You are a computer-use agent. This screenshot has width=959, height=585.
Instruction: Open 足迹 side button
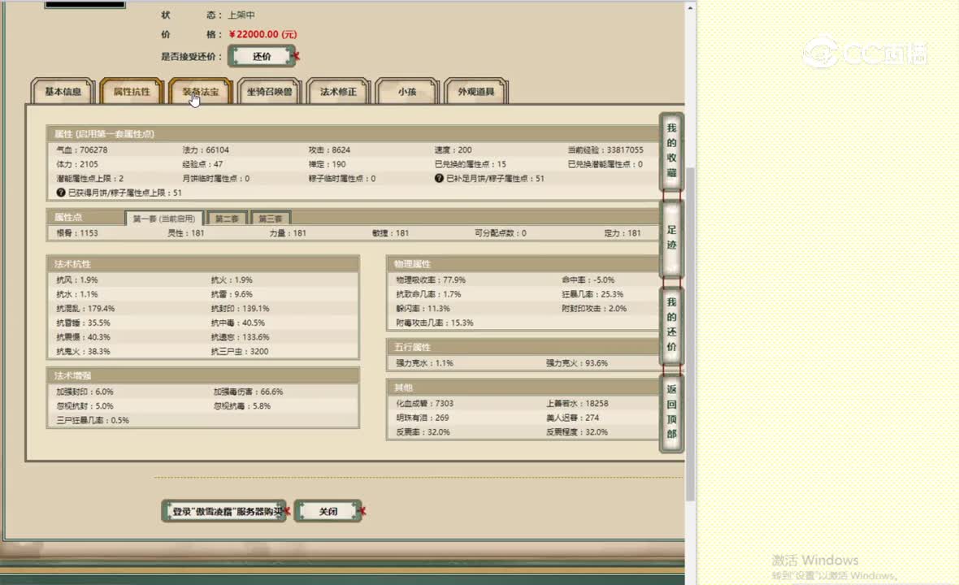(671, 237)
